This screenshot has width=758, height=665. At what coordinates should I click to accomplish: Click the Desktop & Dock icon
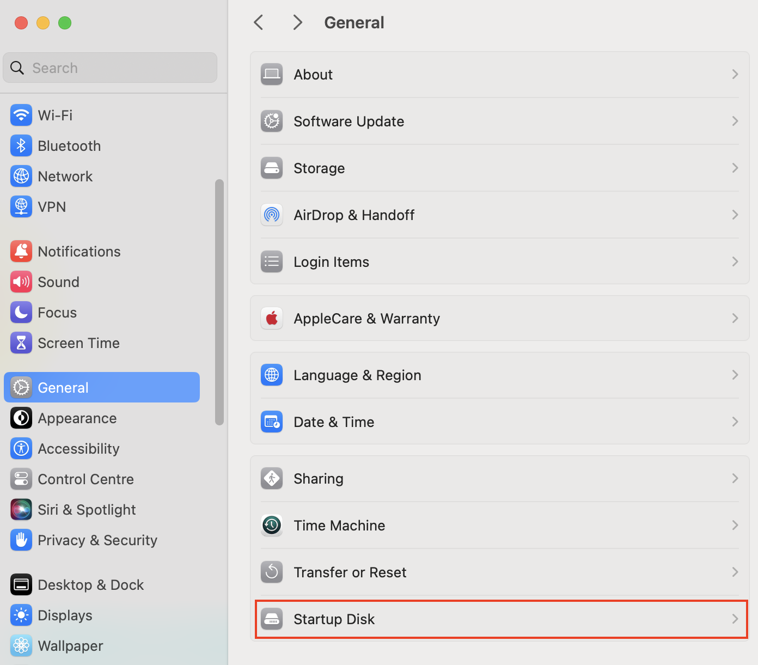(x=21, y=585)
